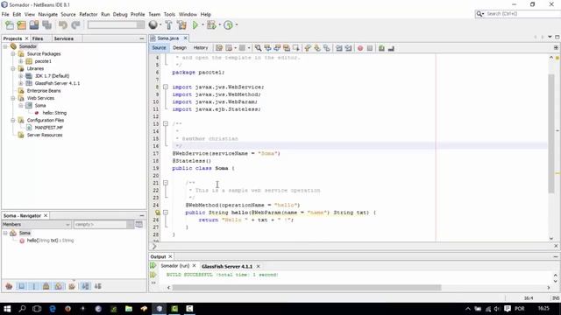Image resolution: width=561 pixels, height=315 pixels.
Task: Run the project with green play icon
Action: 195,25
